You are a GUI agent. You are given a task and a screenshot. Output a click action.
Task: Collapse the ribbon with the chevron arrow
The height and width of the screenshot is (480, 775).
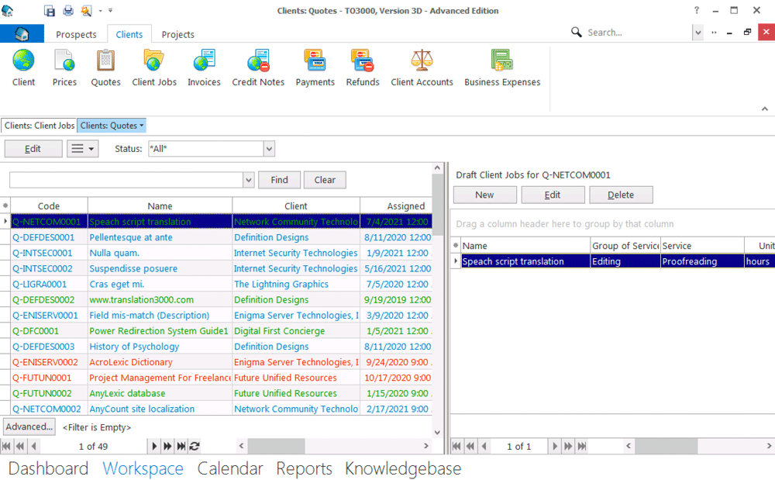tap(765, 109)
